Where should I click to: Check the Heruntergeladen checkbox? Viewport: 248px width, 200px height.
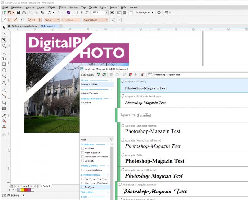82,170
